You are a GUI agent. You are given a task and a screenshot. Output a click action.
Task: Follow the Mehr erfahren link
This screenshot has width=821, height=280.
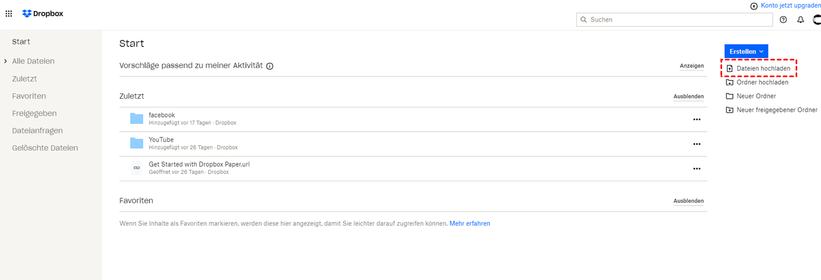470,223
